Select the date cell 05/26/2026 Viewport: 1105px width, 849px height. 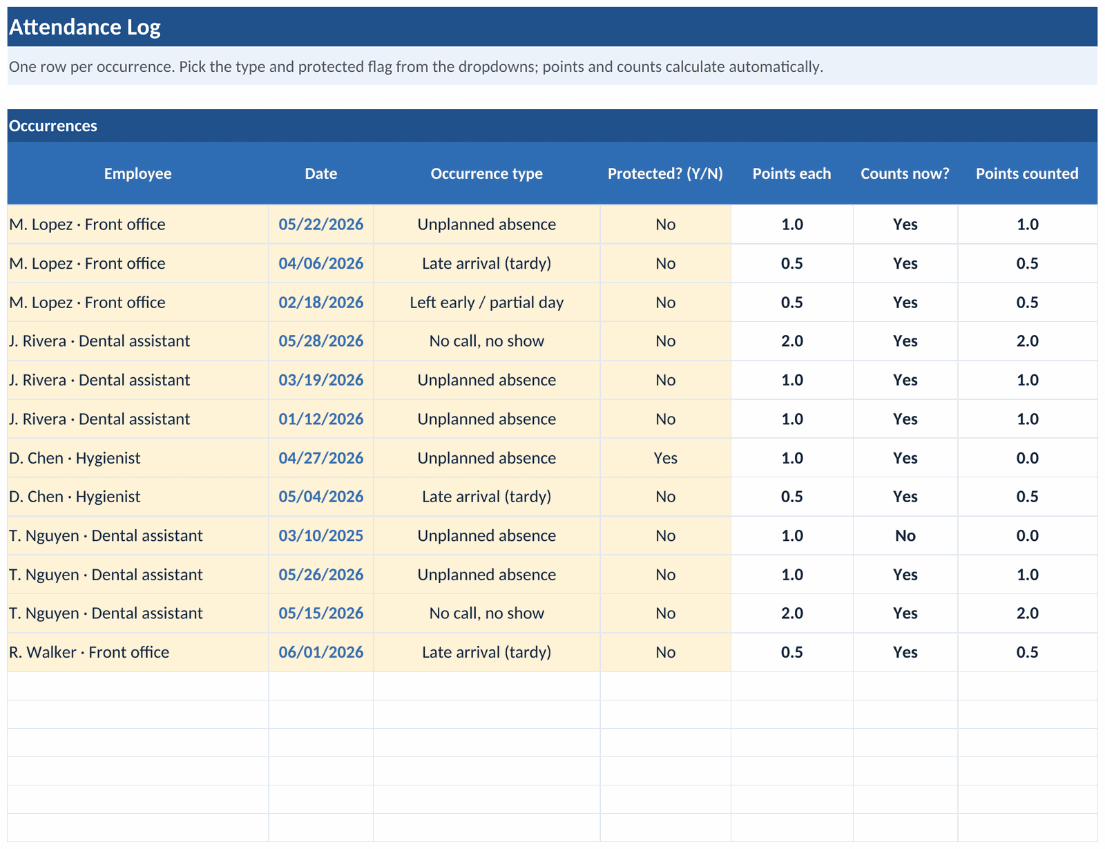321,575
